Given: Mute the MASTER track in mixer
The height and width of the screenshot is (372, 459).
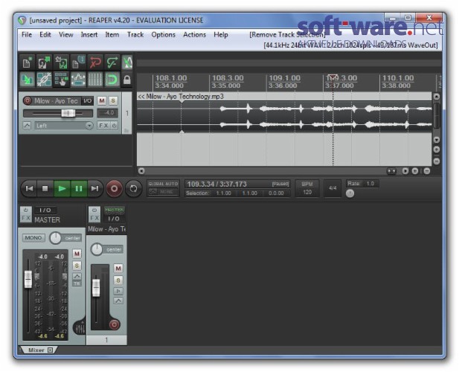Looking at the screenshot, I should click(77, 254).
